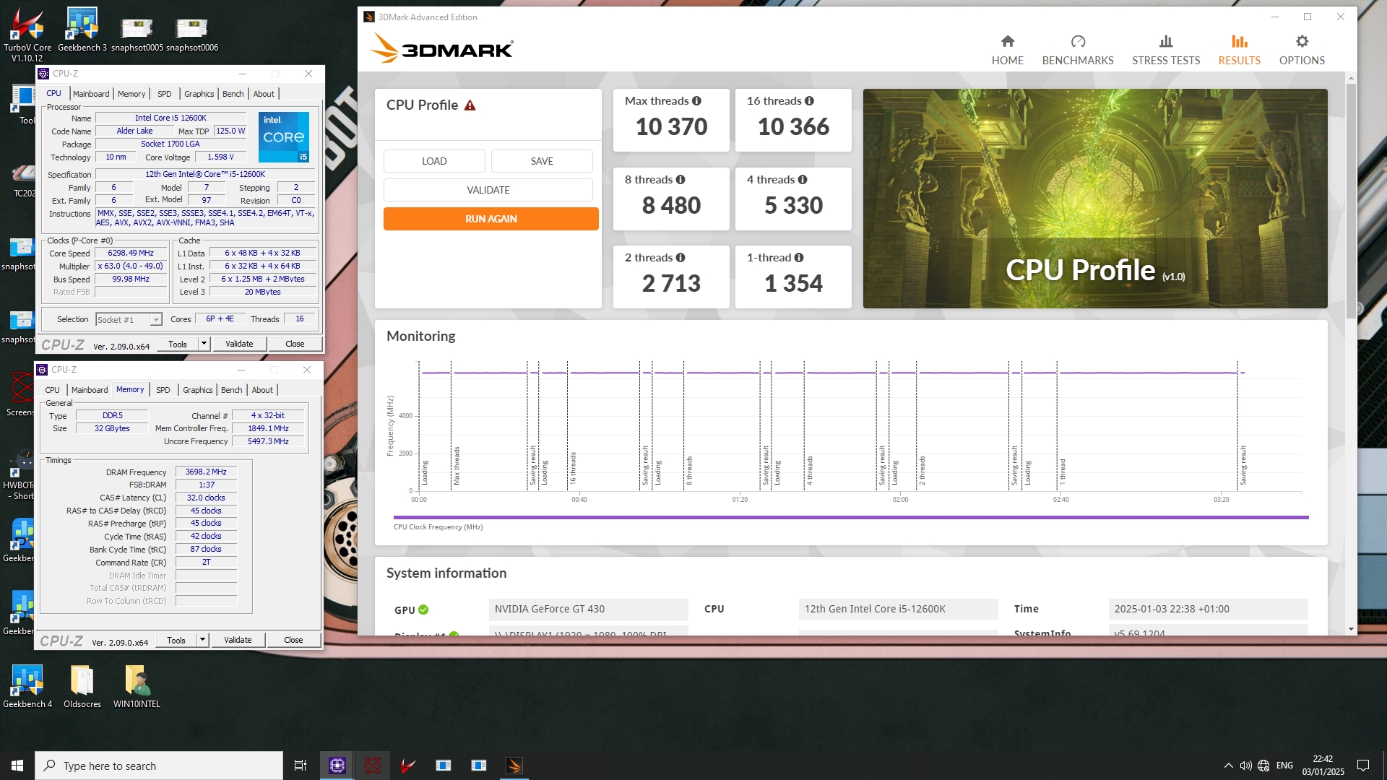The image size is (1387, 780).
Task: Open the Windows Start menu
Action: pos(17,766)
